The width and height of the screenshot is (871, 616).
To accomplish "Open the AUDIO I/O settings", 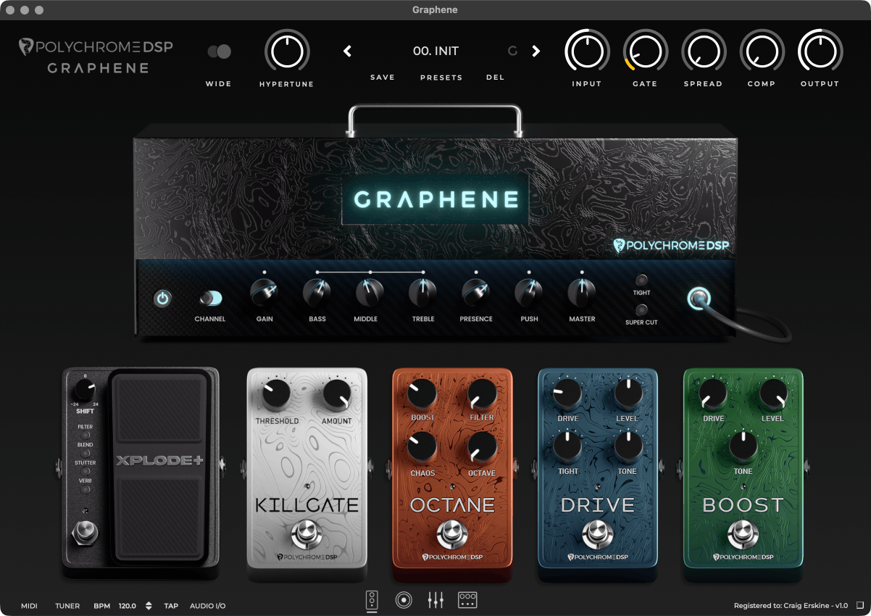I will 208,606.
